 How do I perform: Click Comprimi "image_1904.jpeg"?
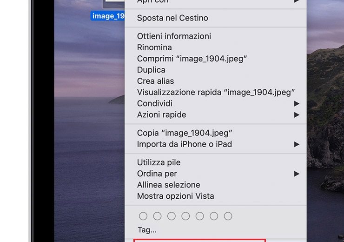(192, 59)
